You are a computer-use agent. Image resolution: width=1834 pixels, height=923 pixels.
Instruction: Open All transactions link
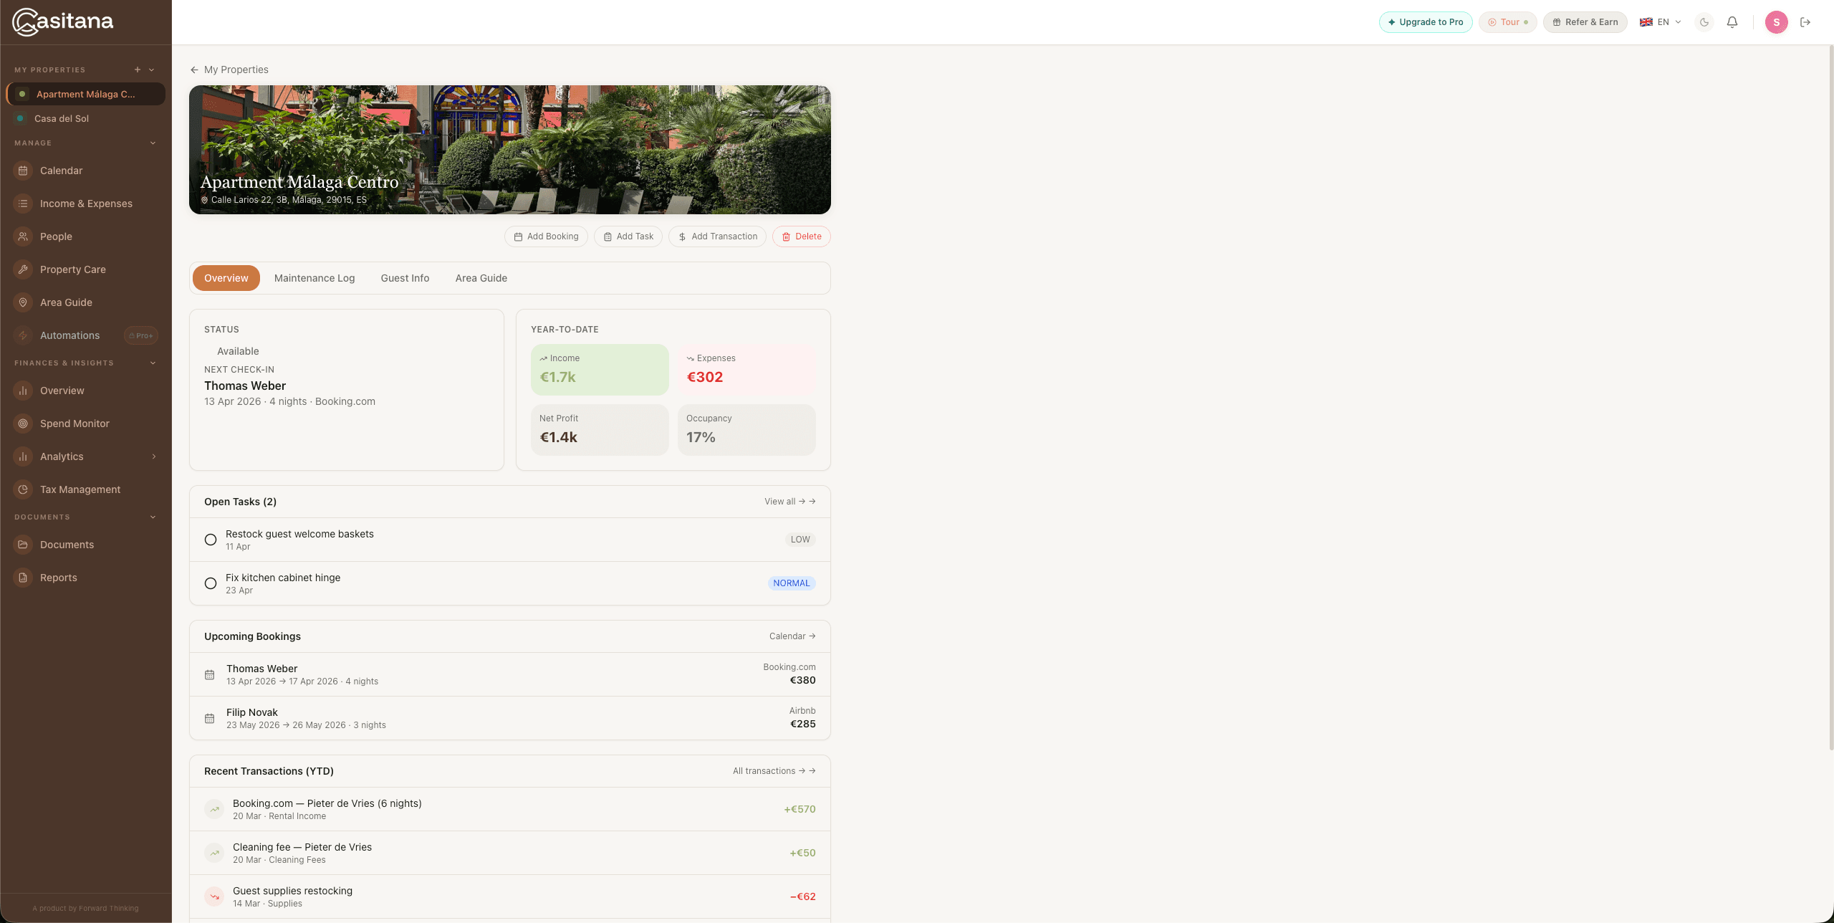point(774,771)
